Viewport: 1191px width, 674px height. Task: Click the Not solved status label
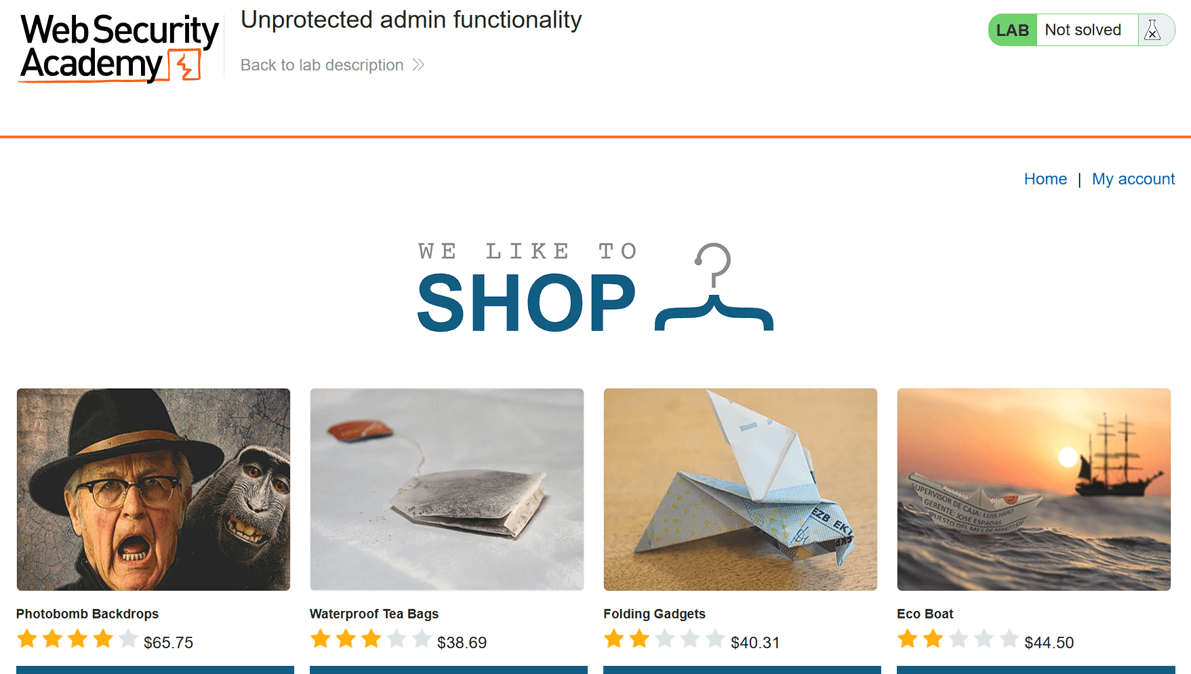[1083, 29]
